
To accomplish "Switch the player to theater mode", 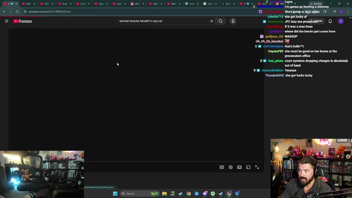I will point(240,167).
